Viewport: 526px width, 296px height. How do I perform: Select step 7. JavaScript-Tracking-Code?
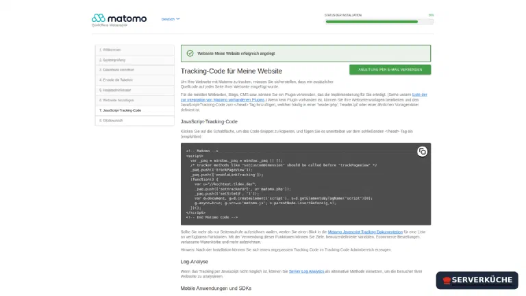click(x=134, y=110)
